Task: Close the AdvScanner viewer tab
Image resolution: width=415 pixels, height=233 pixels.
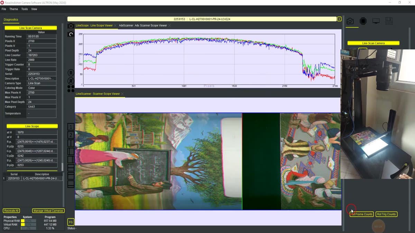Action: pos(169,26)
